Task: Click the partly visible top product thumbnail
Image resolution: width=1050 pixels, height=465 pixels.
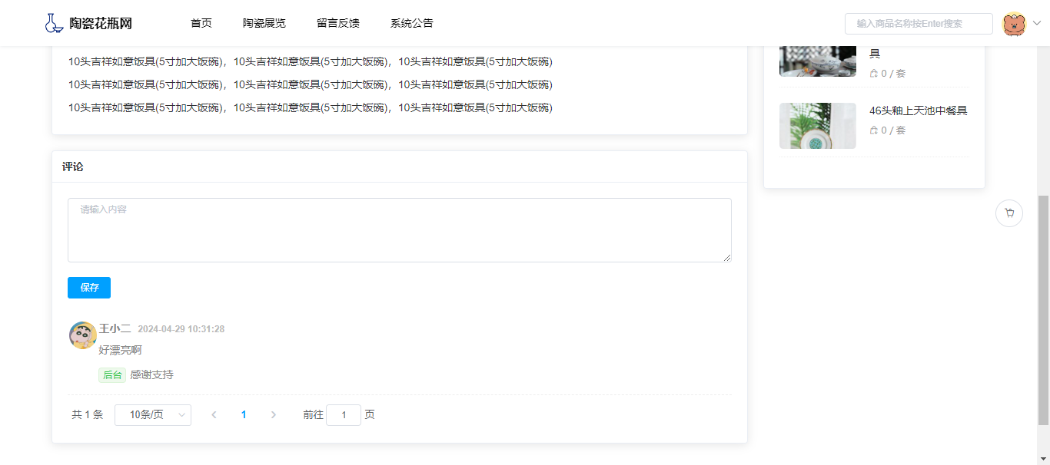Action: coord(818,61)
